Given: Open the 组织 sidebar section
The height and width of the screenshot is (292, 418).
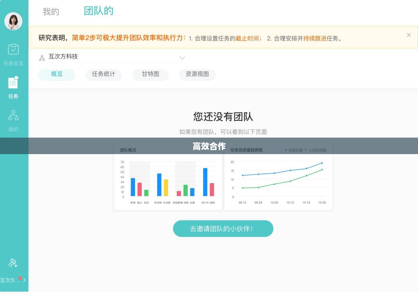Looking at the screenshot, I should click(x=13, y=121).
